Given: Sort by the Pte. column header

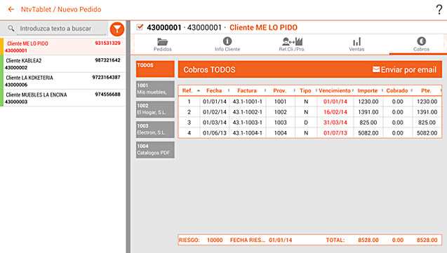Looking at the screenshot, I should point(426,90).
